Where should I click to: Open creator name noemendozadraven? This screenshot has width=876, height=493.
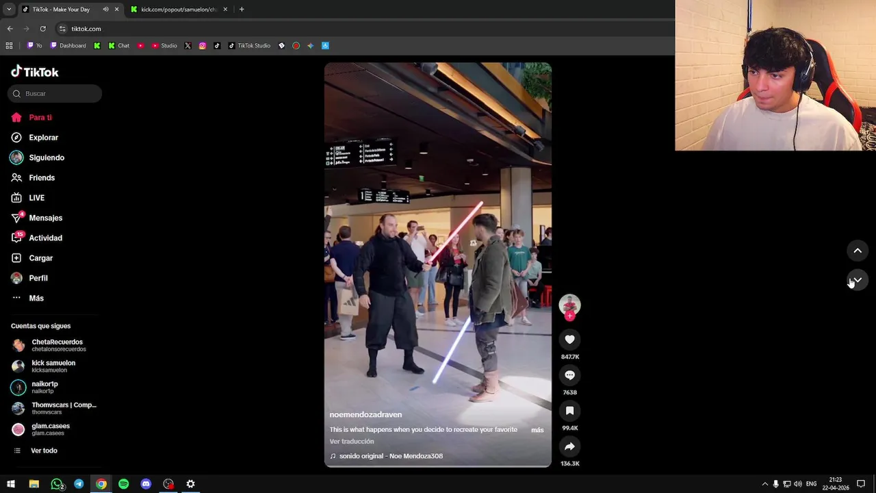coord(365,415)
